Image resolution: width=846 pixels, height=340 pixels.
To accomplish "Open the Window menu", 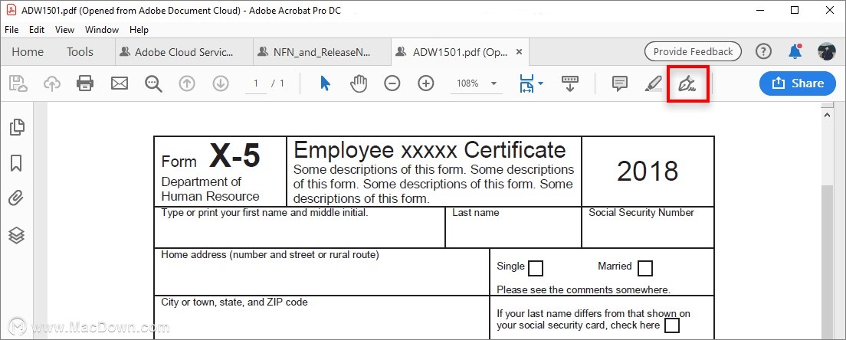I will [102, 30].
